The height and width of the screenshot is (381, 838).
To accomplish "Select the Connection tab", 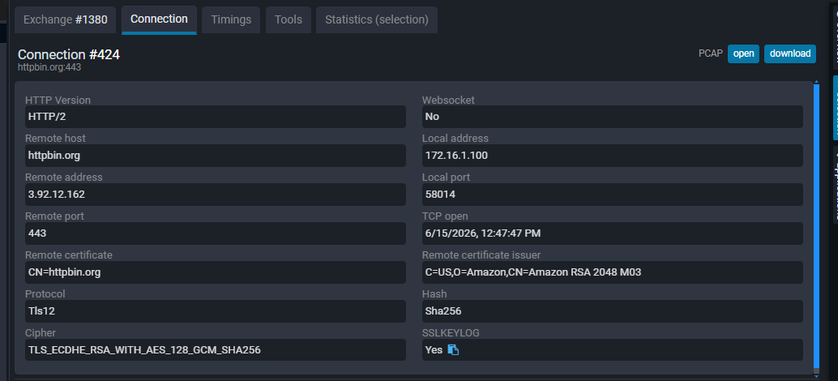I will [159, 19].
